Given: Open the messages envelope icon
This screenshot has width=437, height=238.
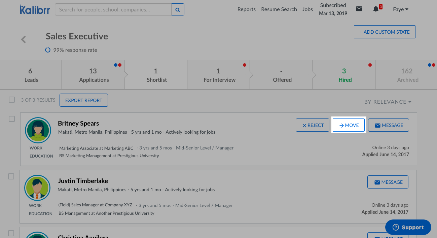Looking at the screenshot, I should (x=359, y=9).
